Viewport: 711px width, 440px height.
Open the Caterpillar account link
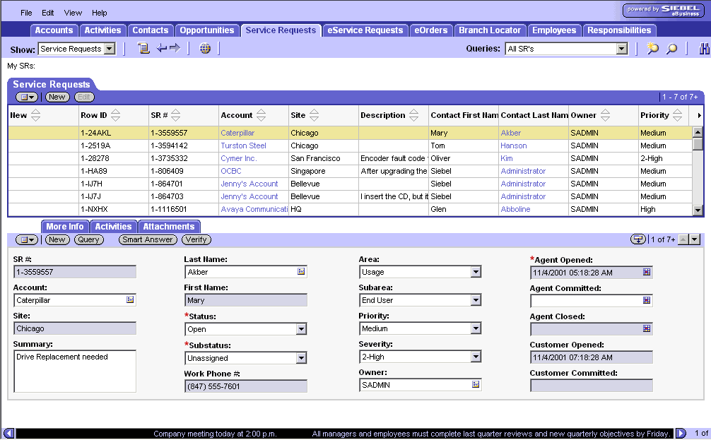[237, 133]
